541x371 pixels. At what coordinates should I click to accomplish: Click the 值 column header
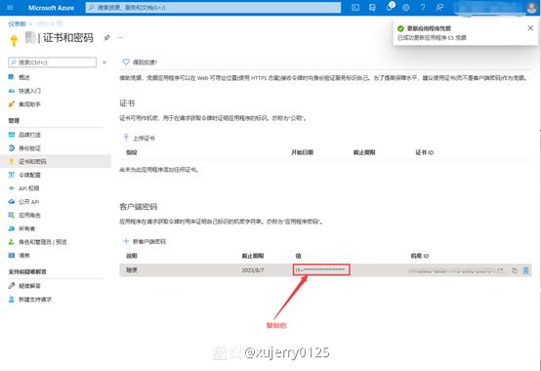(x=299, y=256)
